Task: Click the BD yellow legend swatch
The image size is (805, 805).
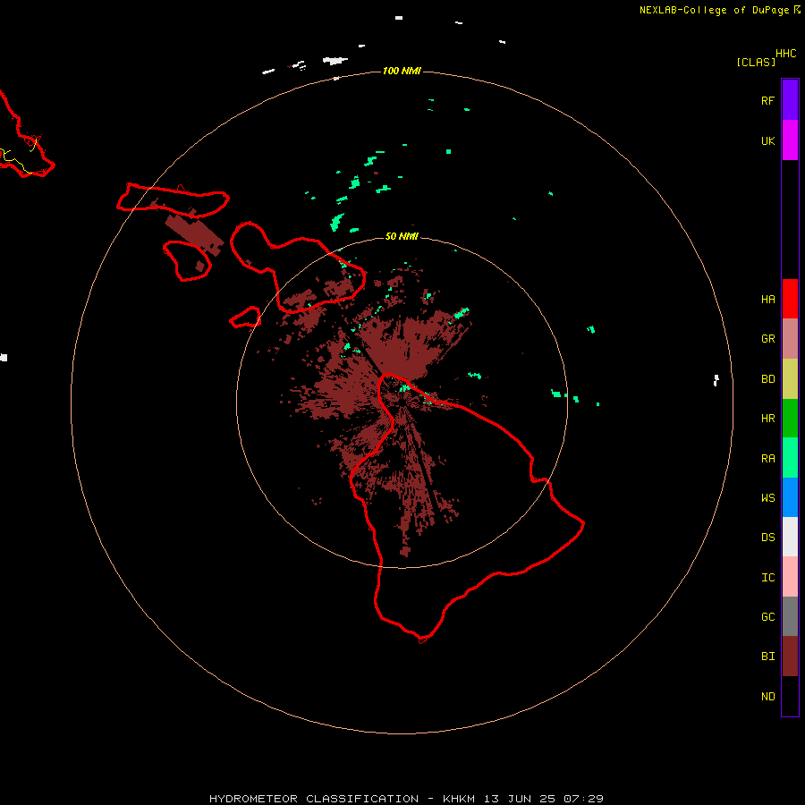Action: click(790, 379)
